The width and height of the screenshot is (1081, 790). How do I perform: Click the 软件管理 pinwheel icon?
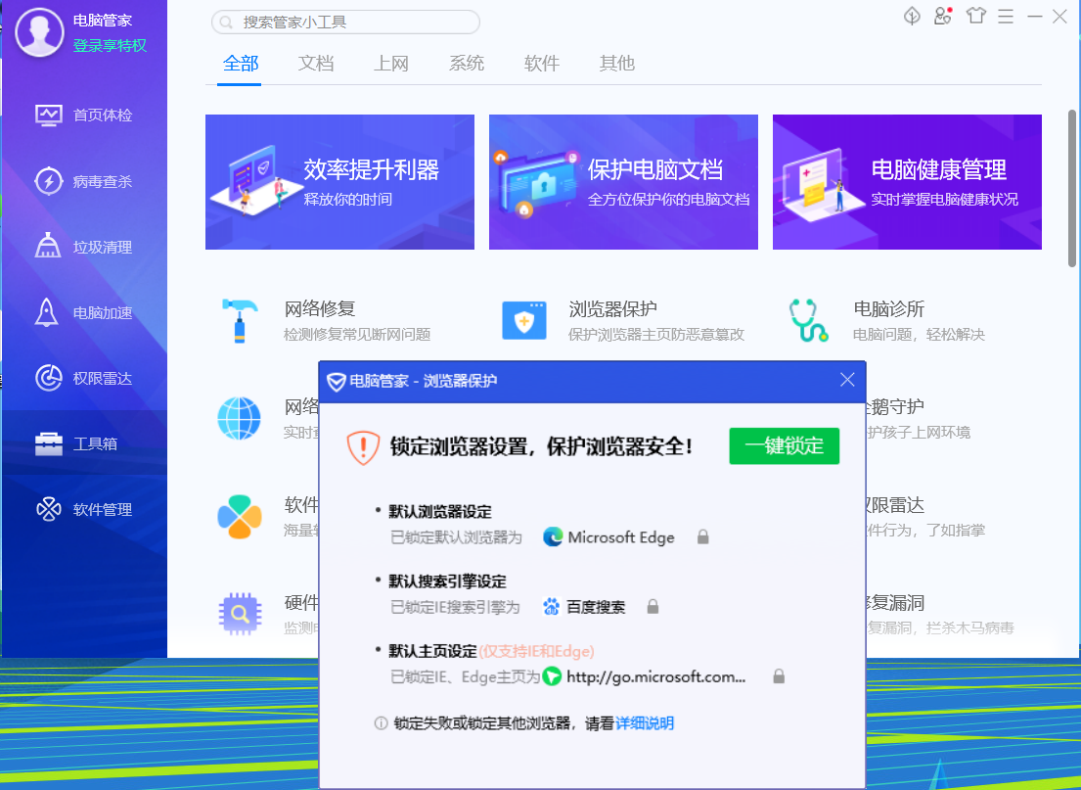coord(49,510)
